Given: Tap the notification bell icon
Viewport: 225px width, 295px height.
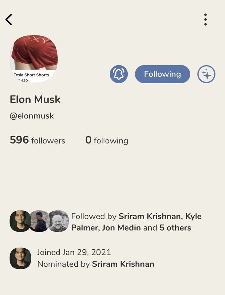Looking at the screenshot, I should (x=119, y=74).
